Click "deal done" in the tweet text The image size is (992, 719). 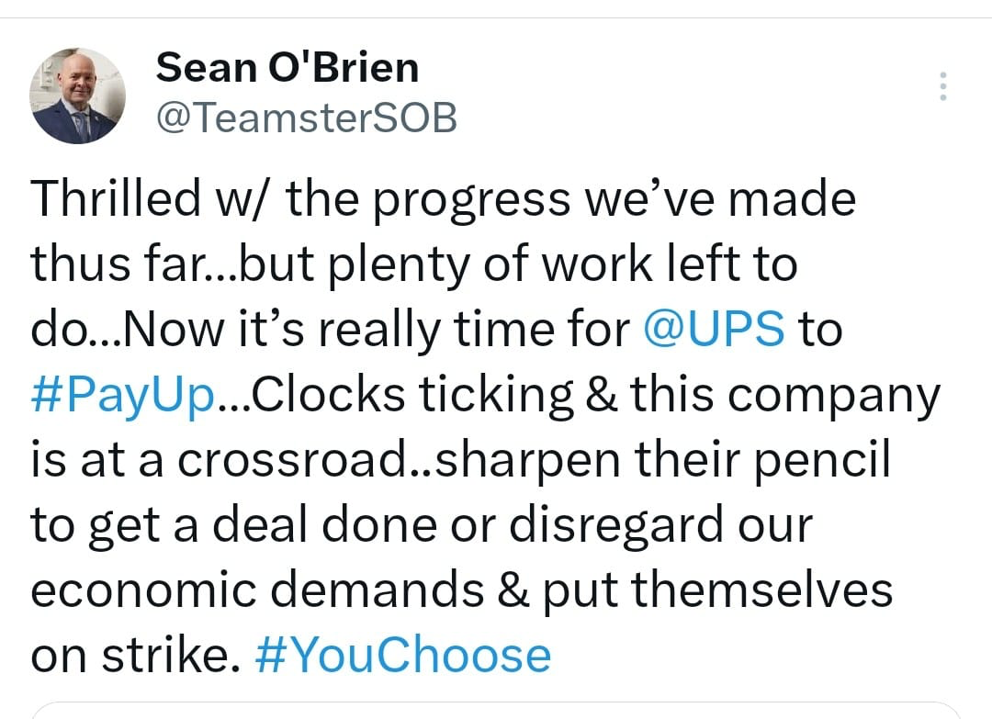point(324,524)
